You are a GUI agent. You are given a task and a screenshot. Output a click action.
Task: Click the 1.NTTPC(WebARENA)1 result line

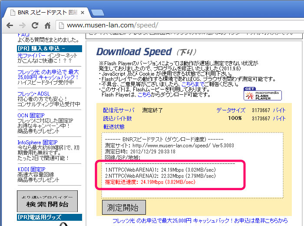[x=161, y=170]
